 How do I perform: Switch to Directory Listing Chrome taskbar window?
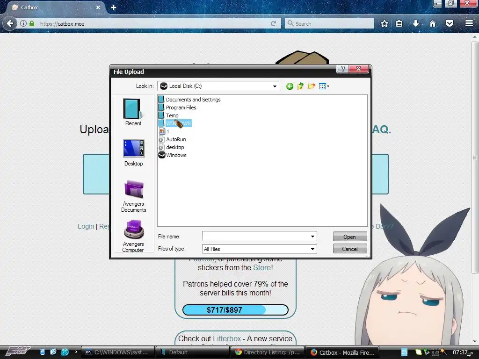click(267, 352)
